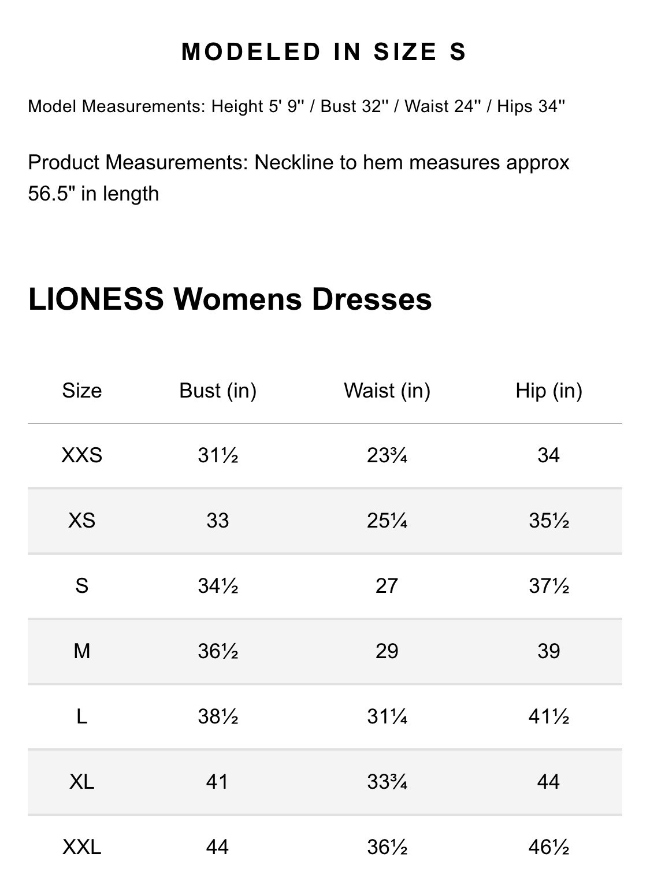The image size is (650, 876).
Task: Click the Bust (in) column header
Action: (x=218, y=391)
